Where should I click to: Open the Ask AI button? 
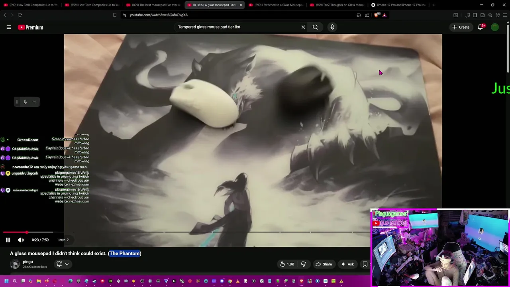347,264
